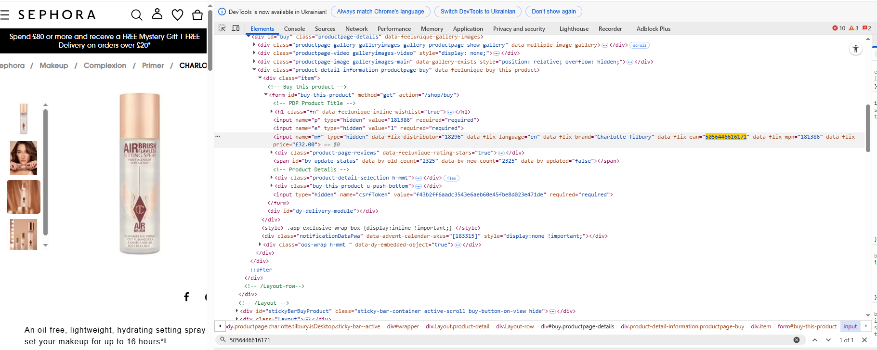Click the form#buy-this-product breadcrumb
Screen dimensions: 877x350
pyautogui.click(x=807, y=326)
